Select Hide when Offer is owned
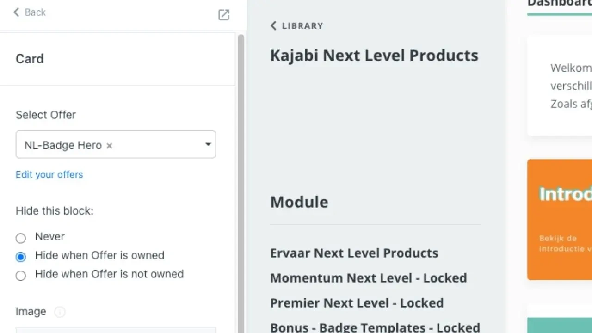The height and width of the screenshot is (333, 592). pos(21,257)
